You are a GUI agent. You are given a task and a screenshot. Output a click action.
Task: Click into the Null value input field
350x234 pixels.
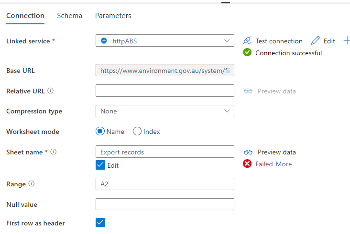(165, 204)
